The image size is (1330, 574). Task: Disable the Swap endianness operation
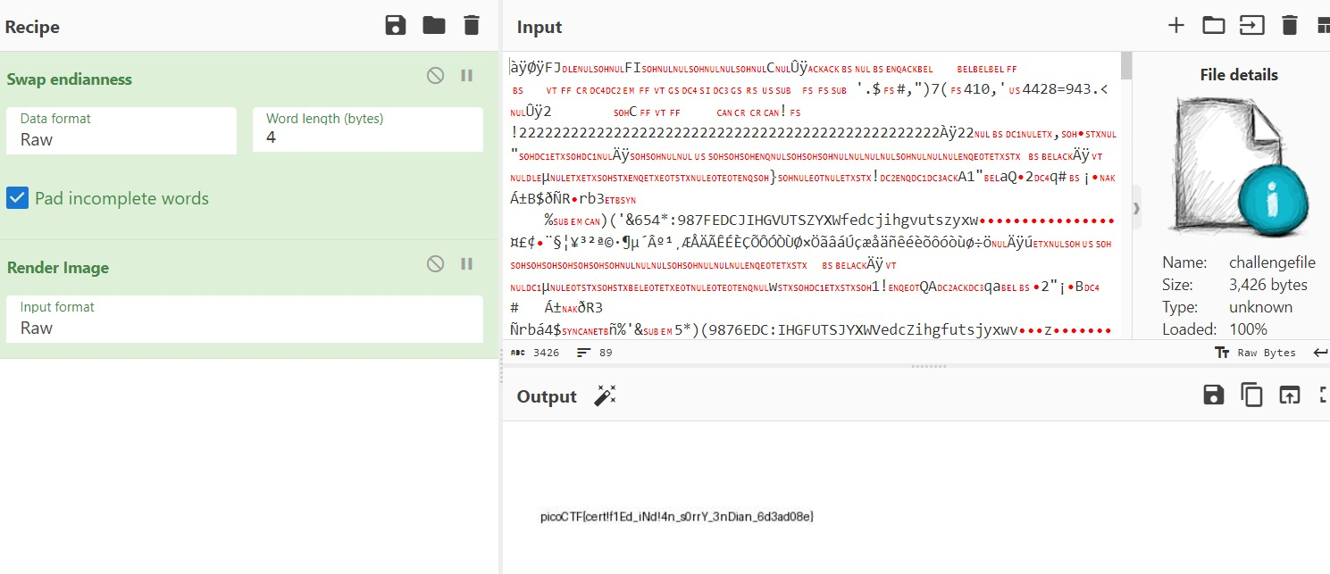(x=435, y=76)
